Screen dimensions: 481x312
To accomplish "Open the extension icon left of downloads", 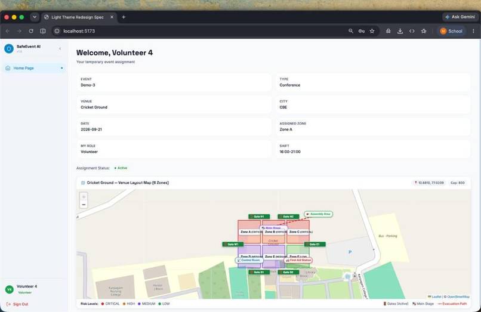I will click(x=388, y=31).
